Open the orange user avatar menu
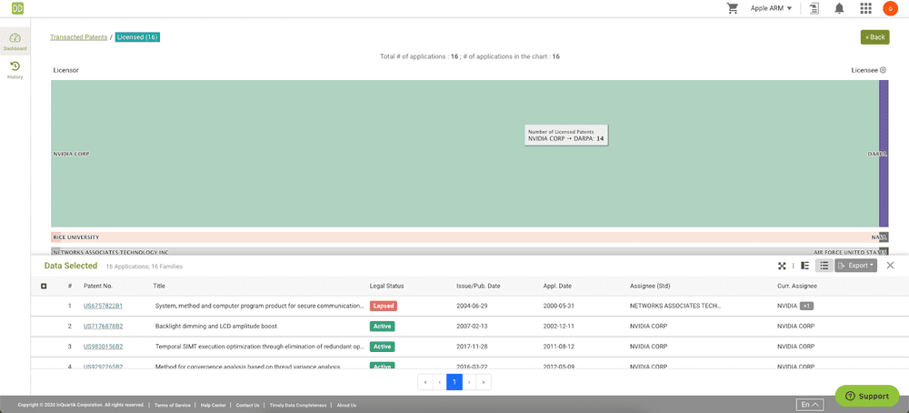The image size is (909, 413). [889, 8]
